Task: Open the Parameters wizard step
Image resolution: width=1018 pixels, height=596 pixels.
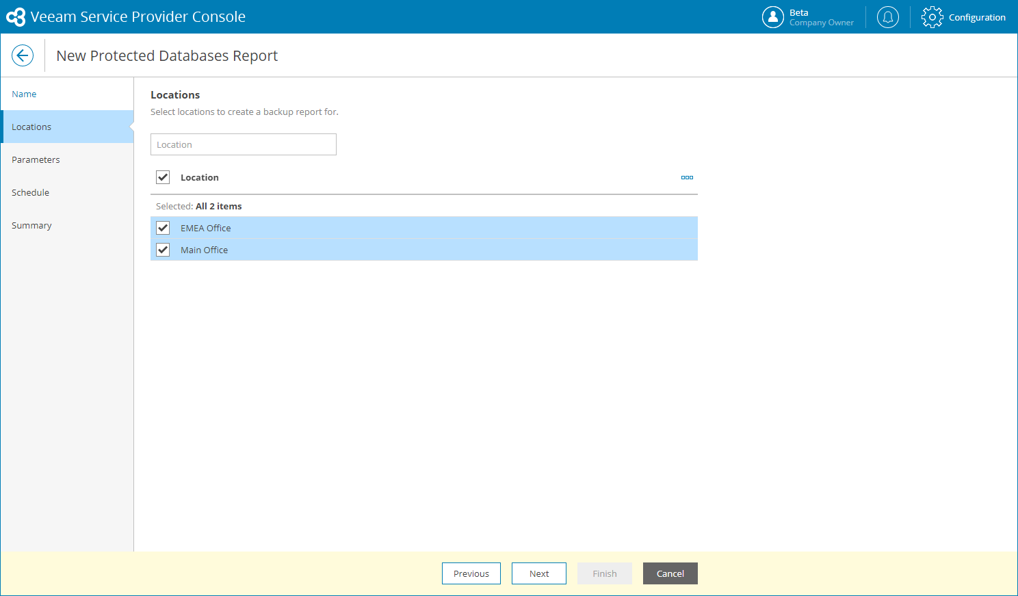Action: (67, 159)
